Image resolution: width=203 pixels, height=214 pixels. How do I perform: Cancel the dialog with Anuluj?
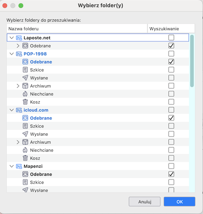pyautogui.click(x=144, y=202)
